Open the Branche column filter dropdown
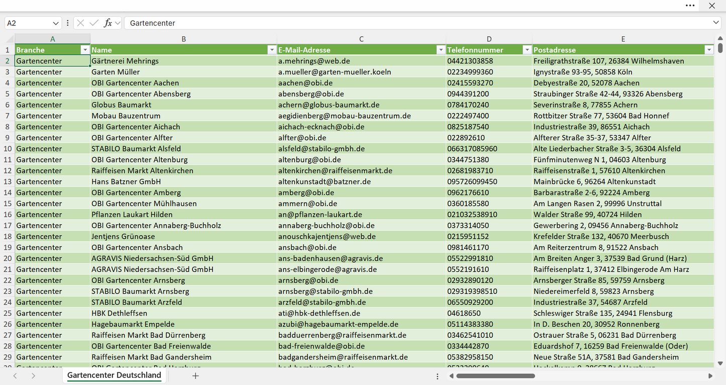Viewport: 726px width, 385px height. [85, 50]
